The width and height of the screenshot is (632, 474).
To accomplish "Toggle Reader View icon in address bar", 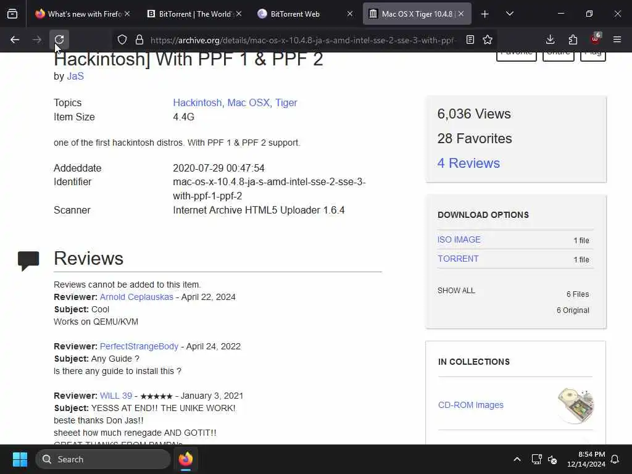I will (x=470, y=39).
